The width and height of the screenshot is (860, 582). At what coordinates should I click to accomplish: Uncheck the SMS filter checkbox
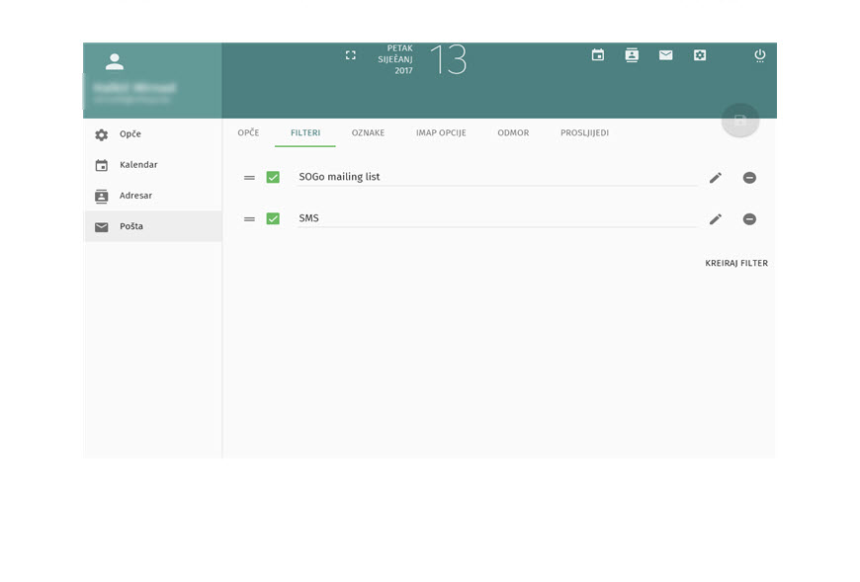(x=273, y=218)
